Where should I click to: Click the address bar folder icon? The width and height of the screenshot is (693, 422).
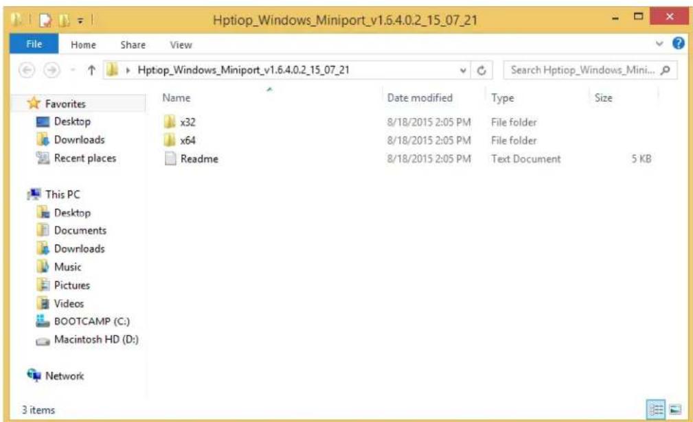[113, 70]
